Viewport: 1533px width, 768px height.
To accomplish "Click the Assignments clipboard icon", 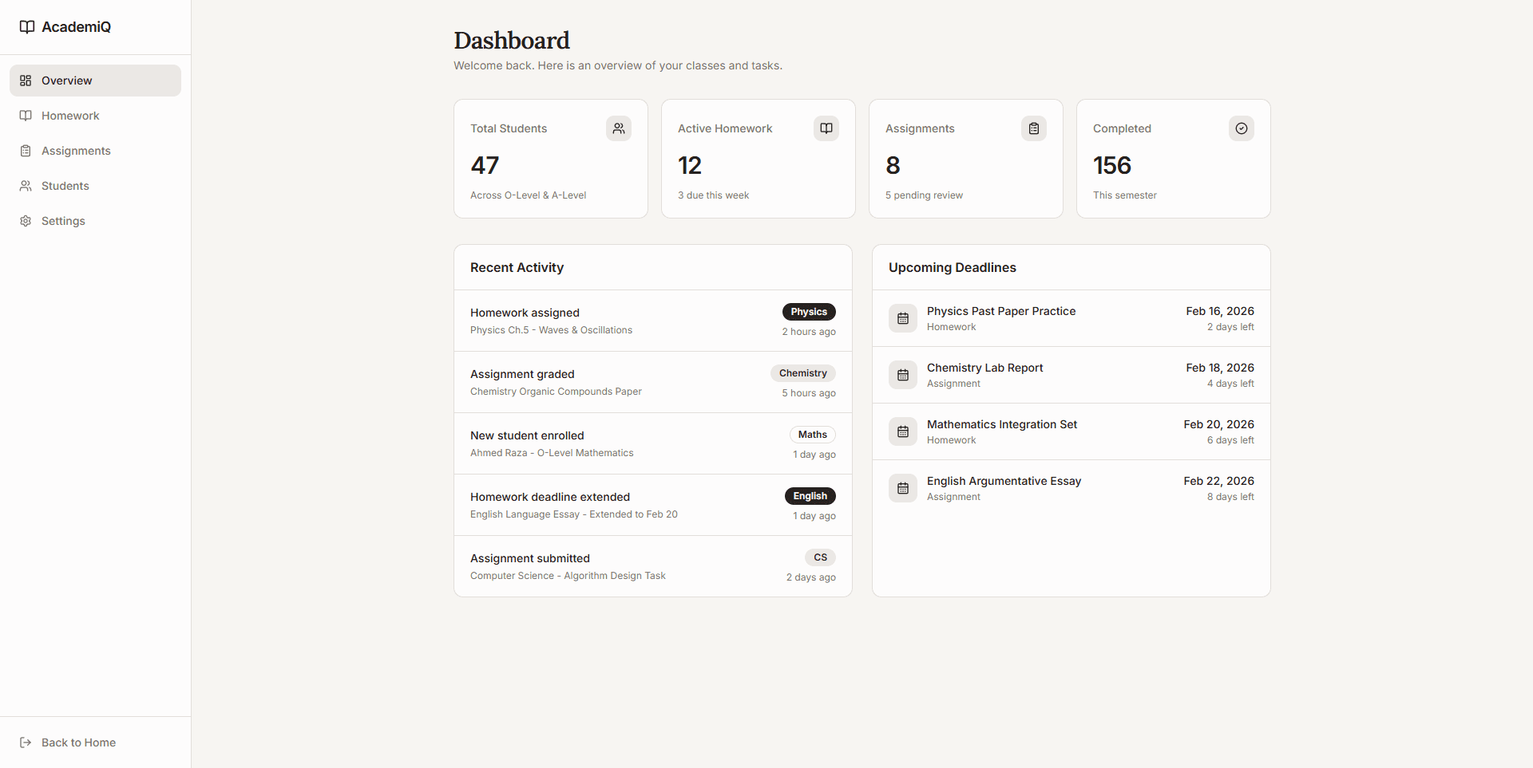I will tap(1033, 128).
